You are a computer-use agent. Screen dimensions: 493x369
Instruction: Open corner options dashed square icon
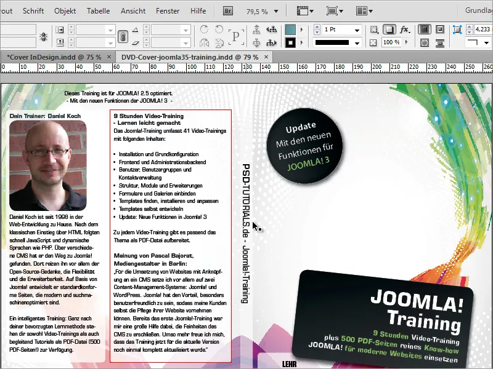(374, 30)
